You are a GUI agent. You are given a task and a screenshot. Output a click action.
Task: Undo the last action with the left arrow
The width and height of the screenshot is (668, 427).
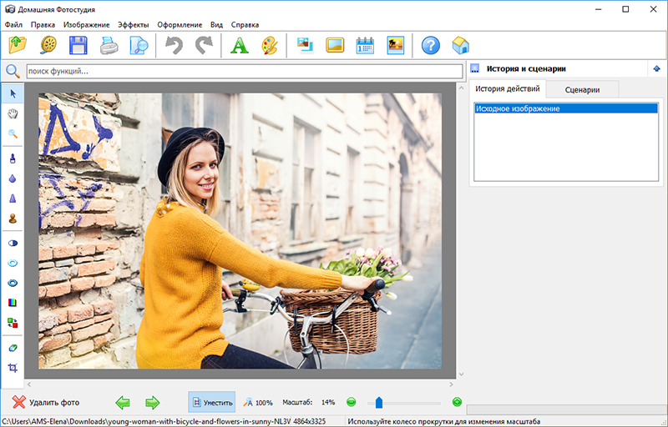174,45
